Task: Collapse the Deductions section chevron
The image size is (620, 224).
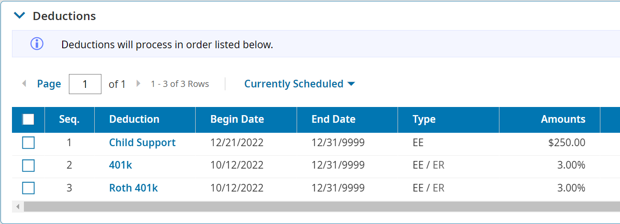Action: (19, 16)
